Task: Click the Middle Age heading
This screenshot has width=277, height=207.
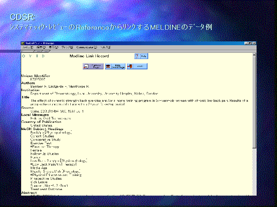Action: click(x=39, y=168)
